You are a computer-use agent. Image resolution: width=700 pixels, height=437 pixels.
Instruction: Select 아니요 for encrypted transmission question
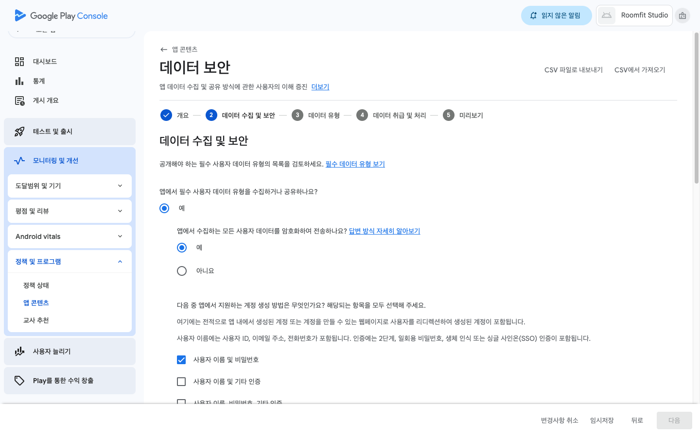[182, 271]
